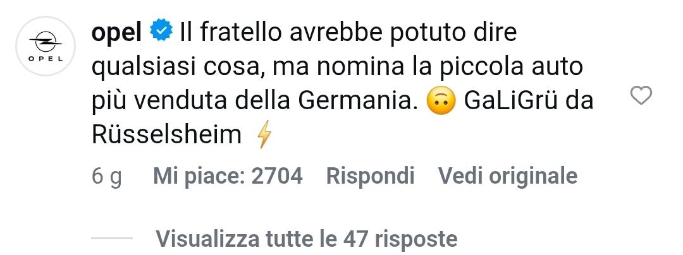Image resolution: width=683 pixels, height=255 pixels.
Task: View who liked: Mi piace 2704
Action: click(228, 176)
